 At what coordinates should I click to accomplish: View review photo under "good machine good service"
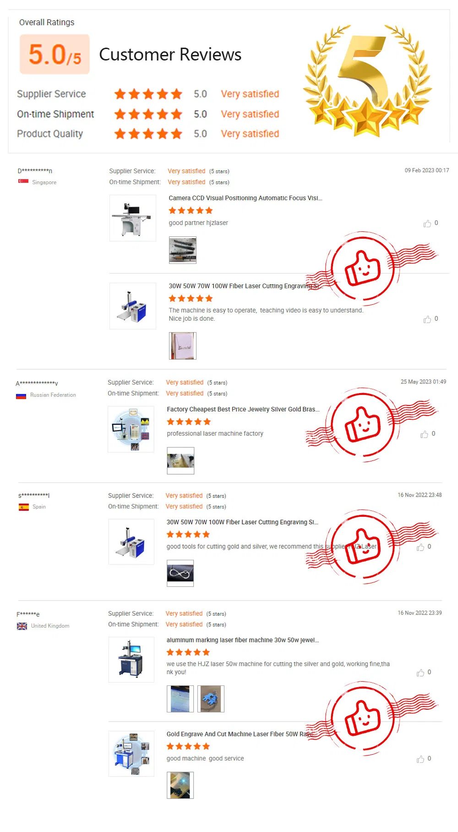[180, 785]
